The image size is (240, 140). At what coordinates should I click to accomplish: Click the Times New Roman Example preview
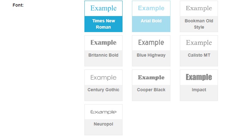click(103, 8)
